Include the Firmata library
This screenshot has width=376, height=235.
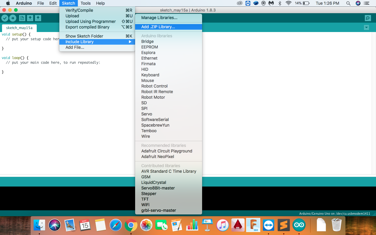coord(169,64)
